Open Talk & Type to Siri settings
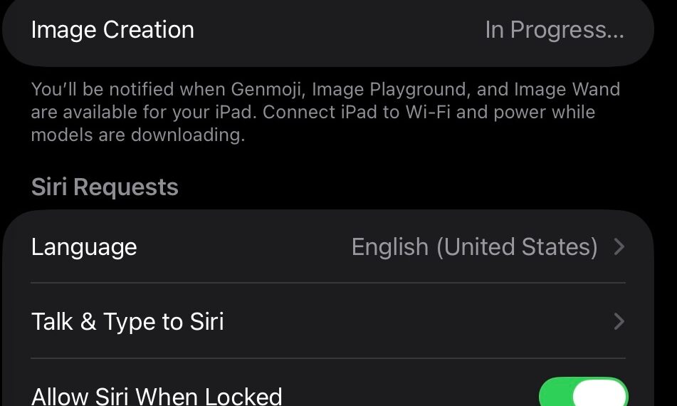 (327, 322)
